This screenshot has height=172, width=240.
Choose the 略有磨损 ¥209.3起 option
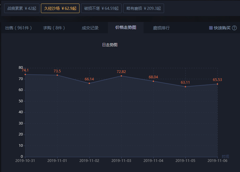click(x=144, y=8)
